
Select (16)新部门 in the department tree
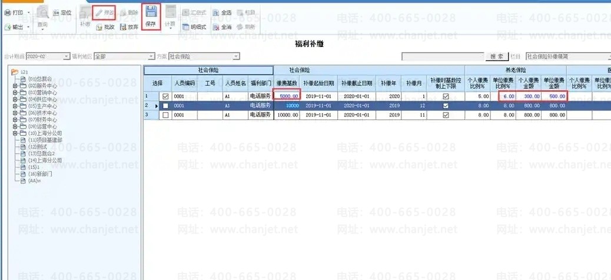41,174
